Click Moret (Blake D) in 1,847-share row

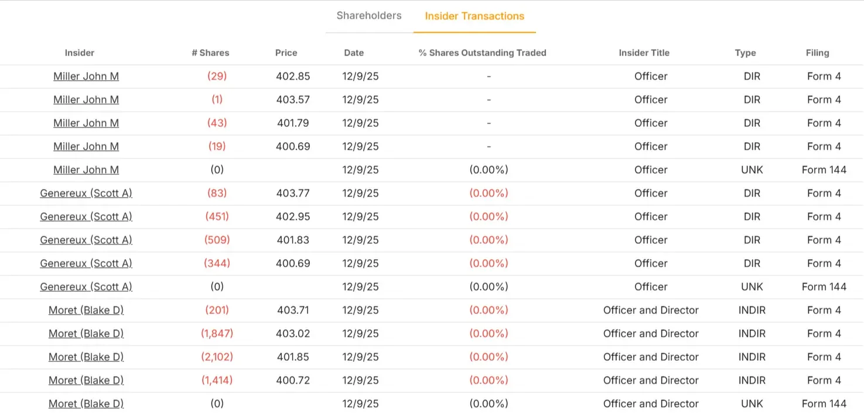86,334
